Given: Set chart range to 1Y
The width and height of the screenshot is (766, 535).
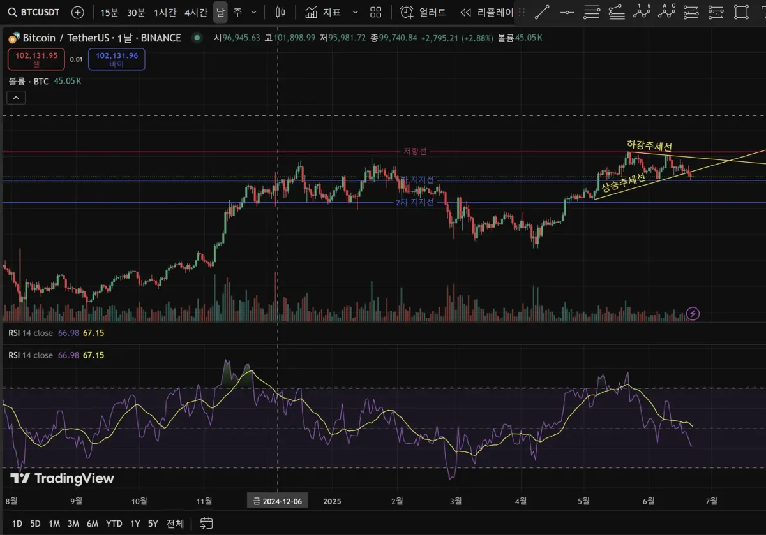Looking at the screenshot, I should click(x=135, y=524).
